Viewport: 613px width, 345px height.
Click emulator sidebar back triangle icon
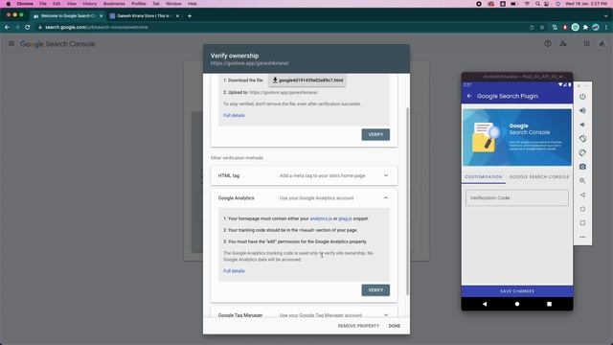point(582,195)
